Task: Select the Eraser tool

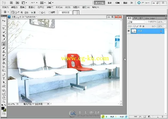Action: click(x=4, y=59)
